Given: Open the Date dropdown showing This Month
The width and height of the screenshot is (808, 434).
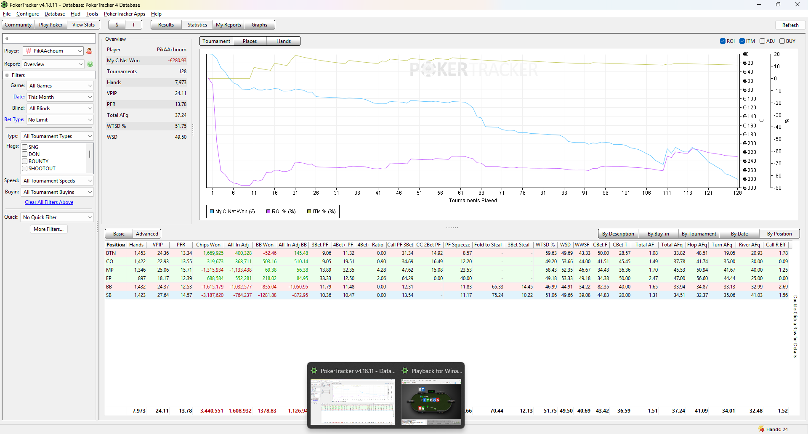Looking at the screenshot, I should pyautogui.click(x=60, y=97).
